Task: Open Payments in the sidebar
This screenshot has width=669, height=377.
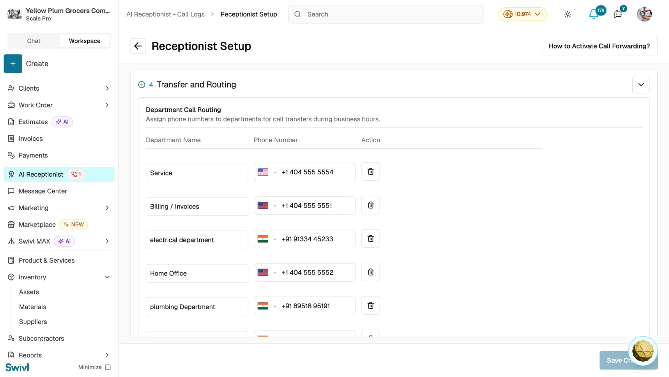Action: pyautogui.click(x=59, y=156)
